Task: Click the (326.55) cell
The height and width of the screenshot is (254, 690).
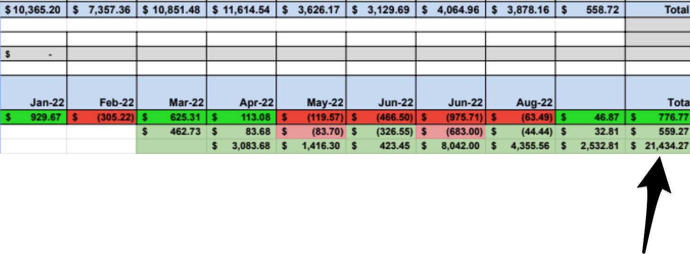Action: pyautogui.click(x=381, y=131)
